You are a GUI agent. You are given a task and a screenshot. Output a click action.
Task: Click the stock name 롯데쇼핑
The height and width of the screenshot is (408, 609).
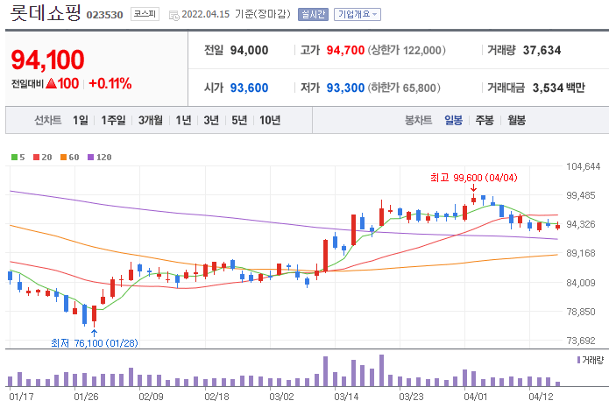coord(46,12)
